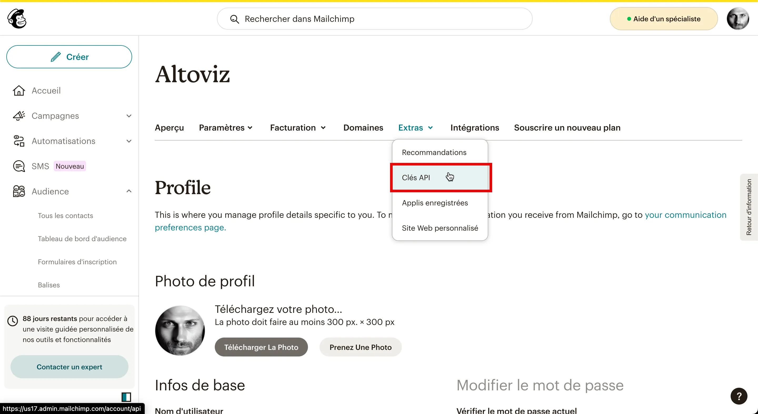Click the Photo de profil heading

point(205,281)
